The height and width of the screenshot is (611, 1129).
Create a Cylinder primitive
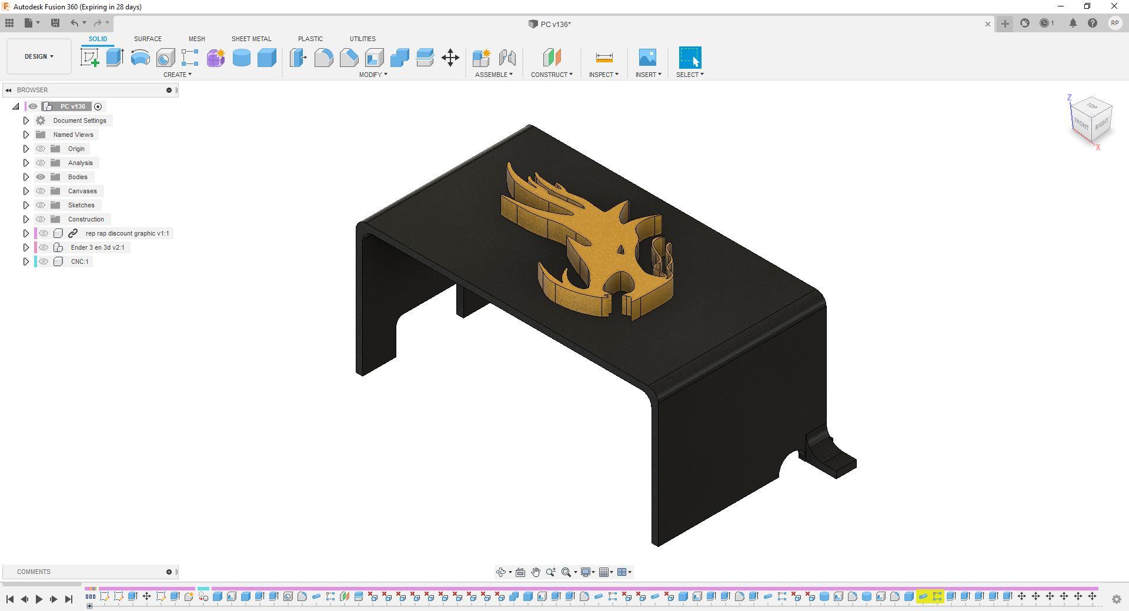(x=241, y=58)
